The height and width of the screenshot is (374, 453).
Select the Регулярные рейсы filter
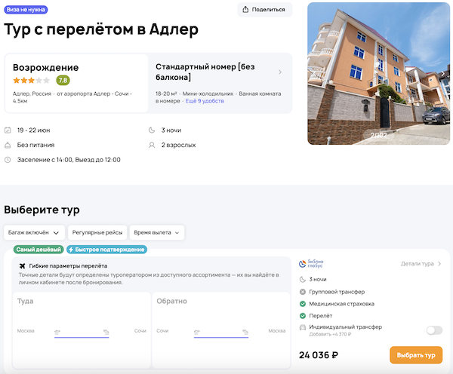(x=97, y=233)
